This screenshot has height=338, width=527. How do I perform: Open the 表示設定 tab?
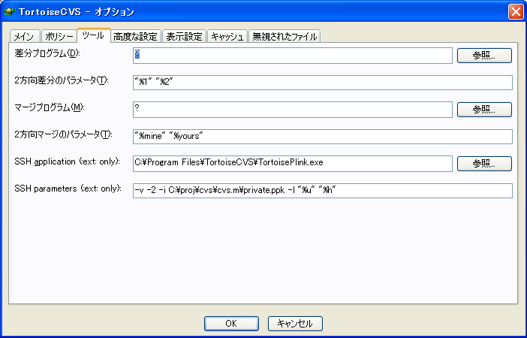click(184, 36)
